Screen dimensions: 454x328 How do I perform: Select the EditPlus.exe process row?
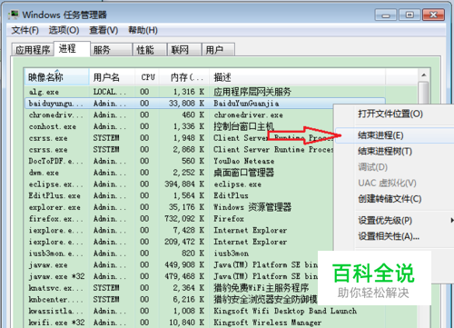[179, 195]
